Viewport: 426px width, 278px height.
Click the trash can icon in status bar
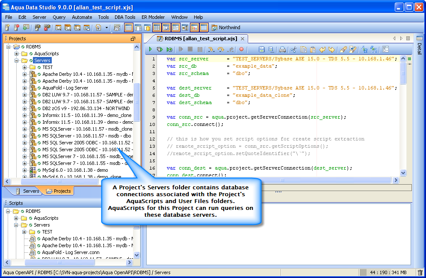tap(420, 272)
